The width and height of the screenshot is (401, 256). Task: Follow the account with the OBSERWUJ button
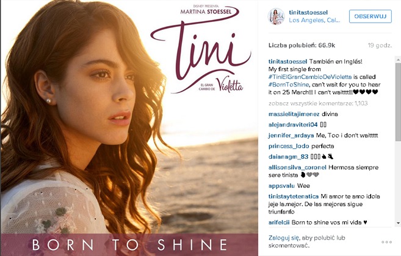pyautogui.click(x=370, y=16)
